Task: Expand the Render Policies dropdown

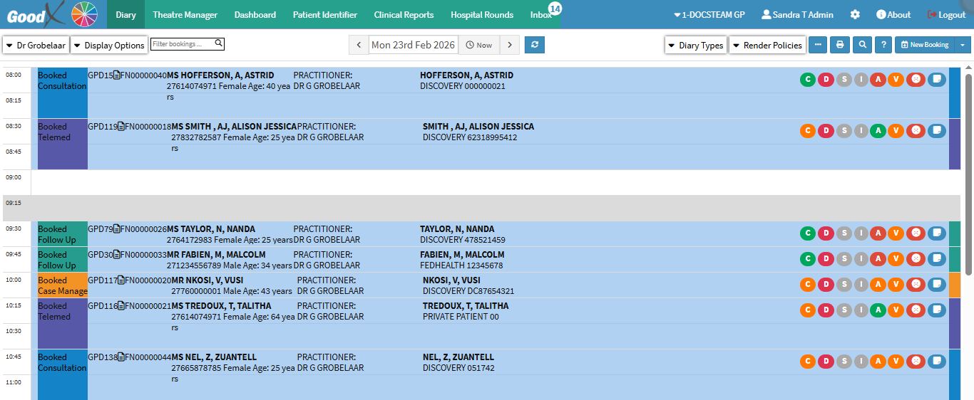Action: point(767,45)
